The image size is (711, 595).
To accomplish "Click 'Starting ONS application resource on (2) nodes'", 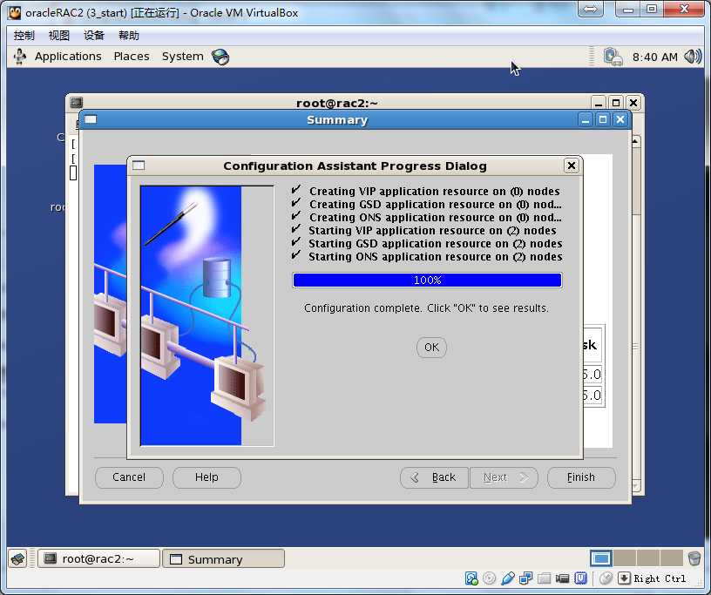I will pos(436,257).
